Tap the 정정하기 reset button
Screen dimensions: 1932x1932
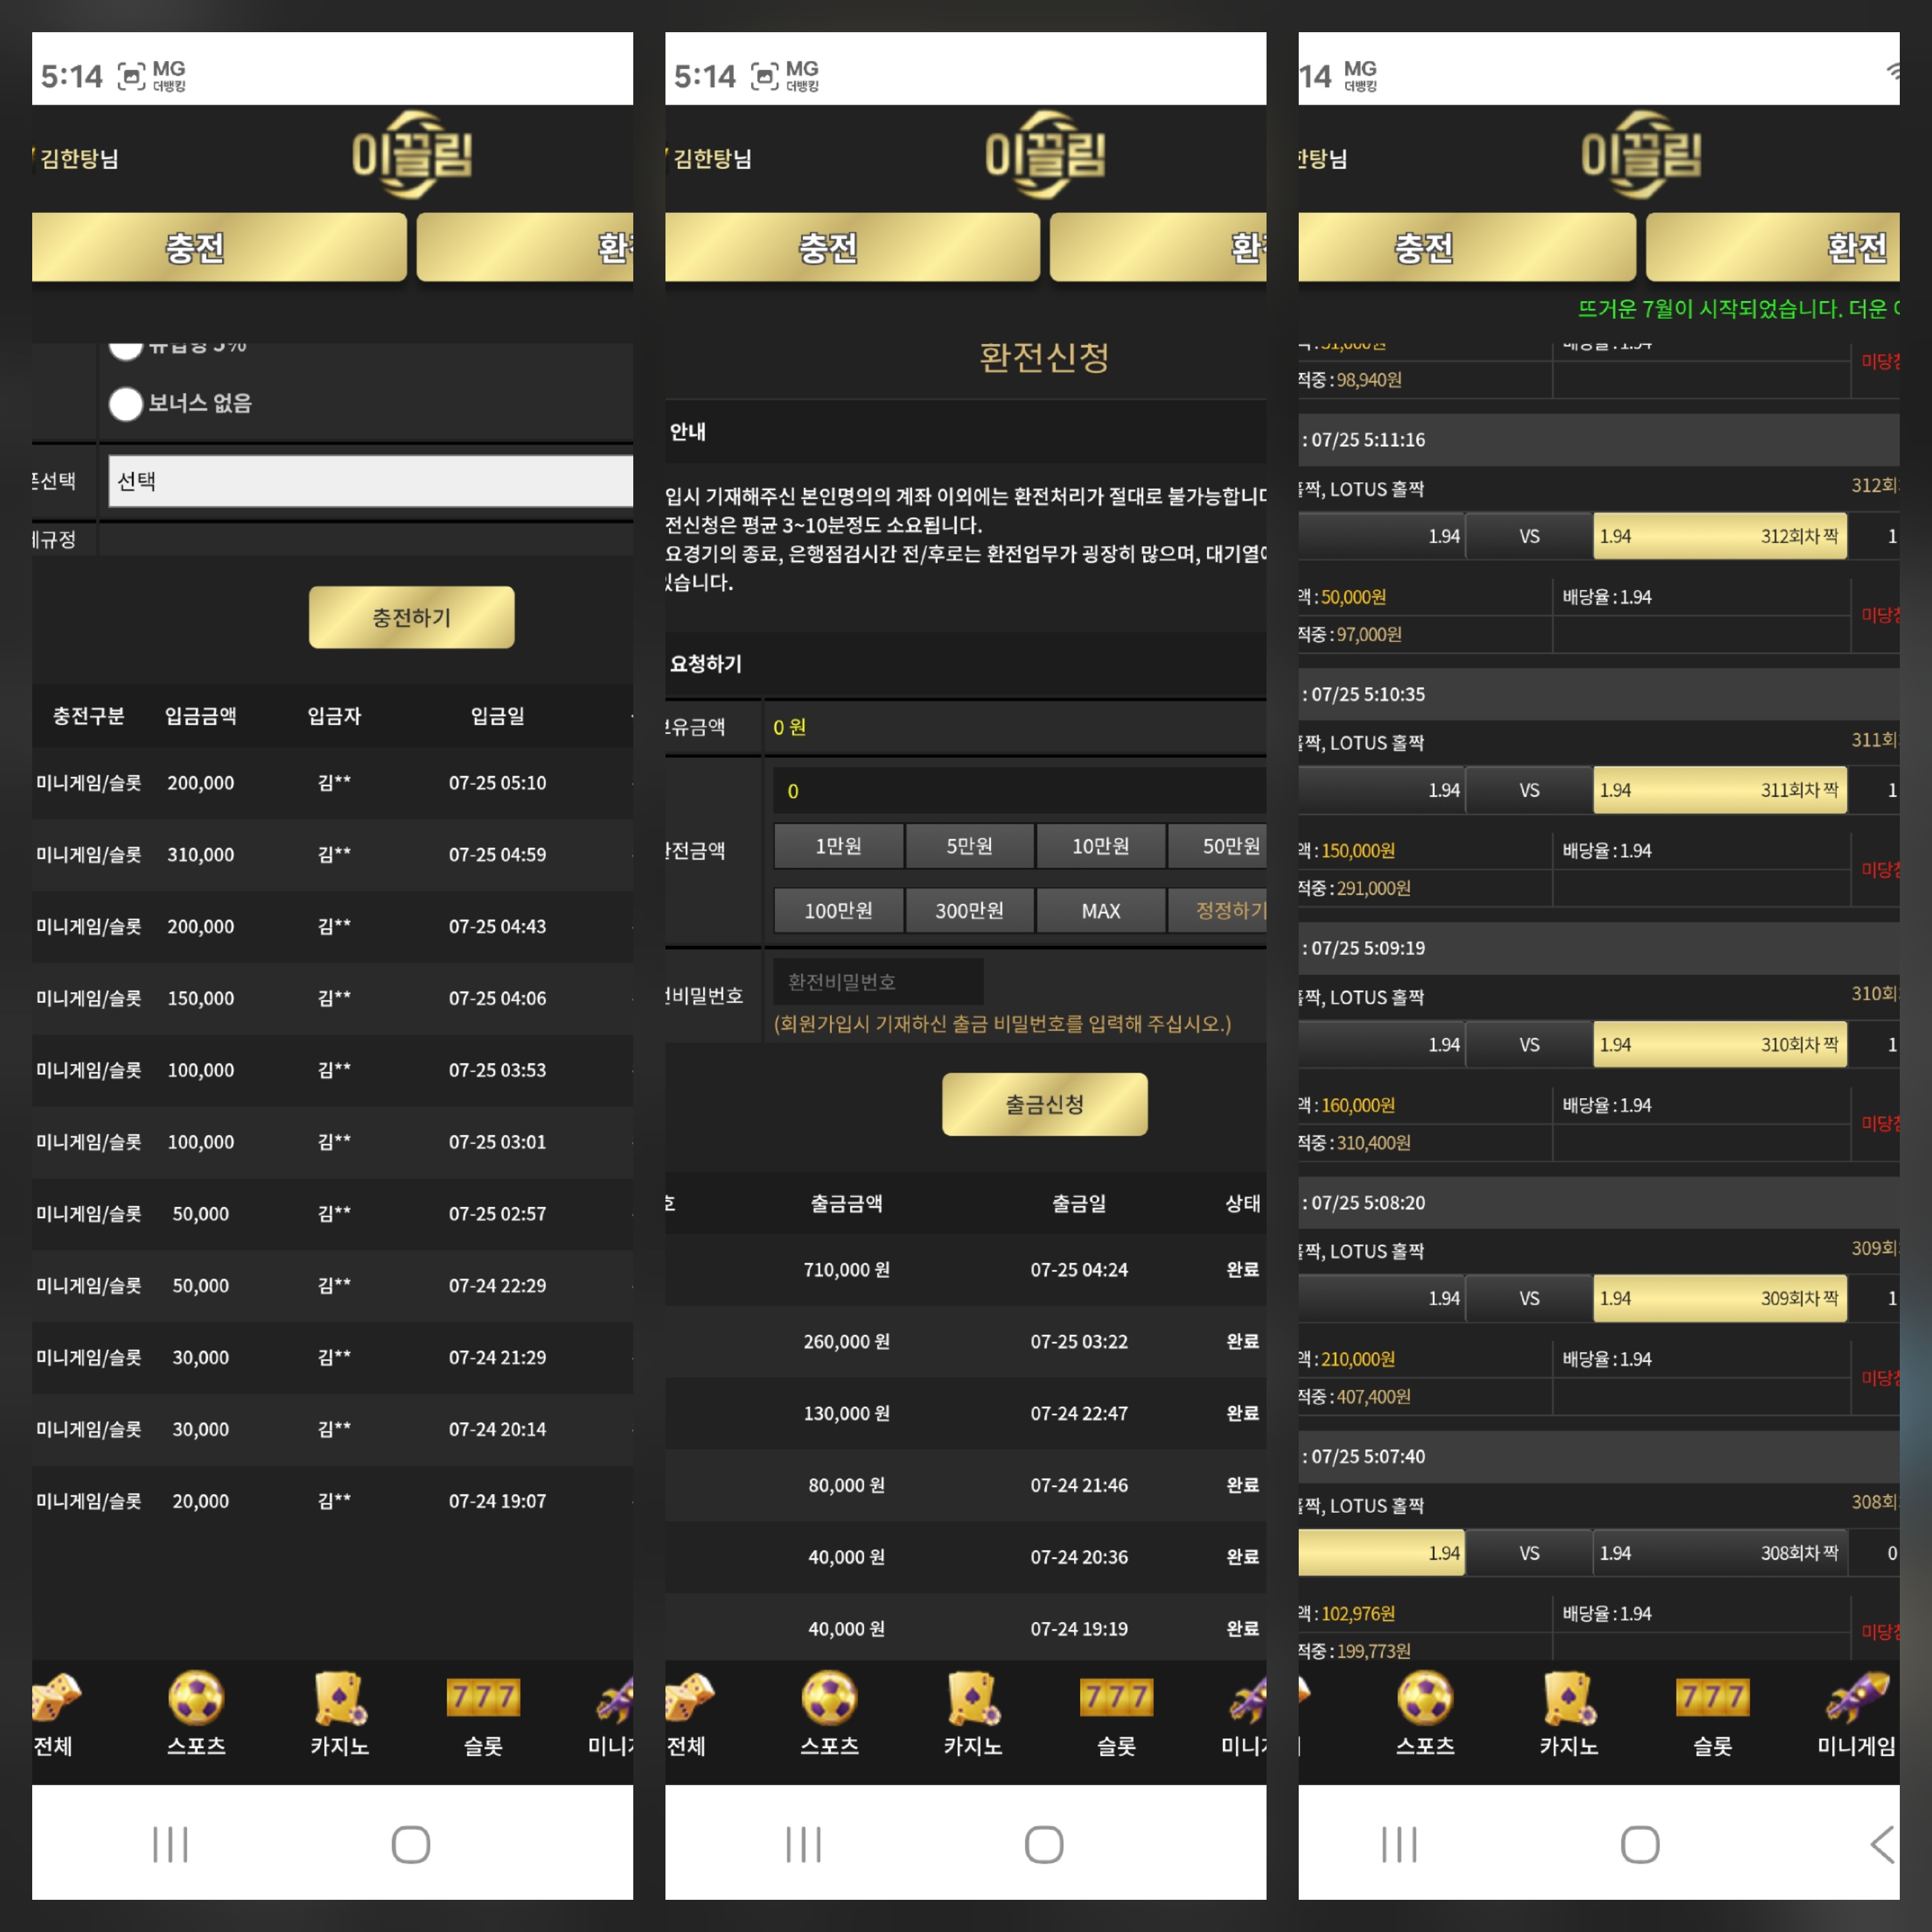[x=1218, y=910]
